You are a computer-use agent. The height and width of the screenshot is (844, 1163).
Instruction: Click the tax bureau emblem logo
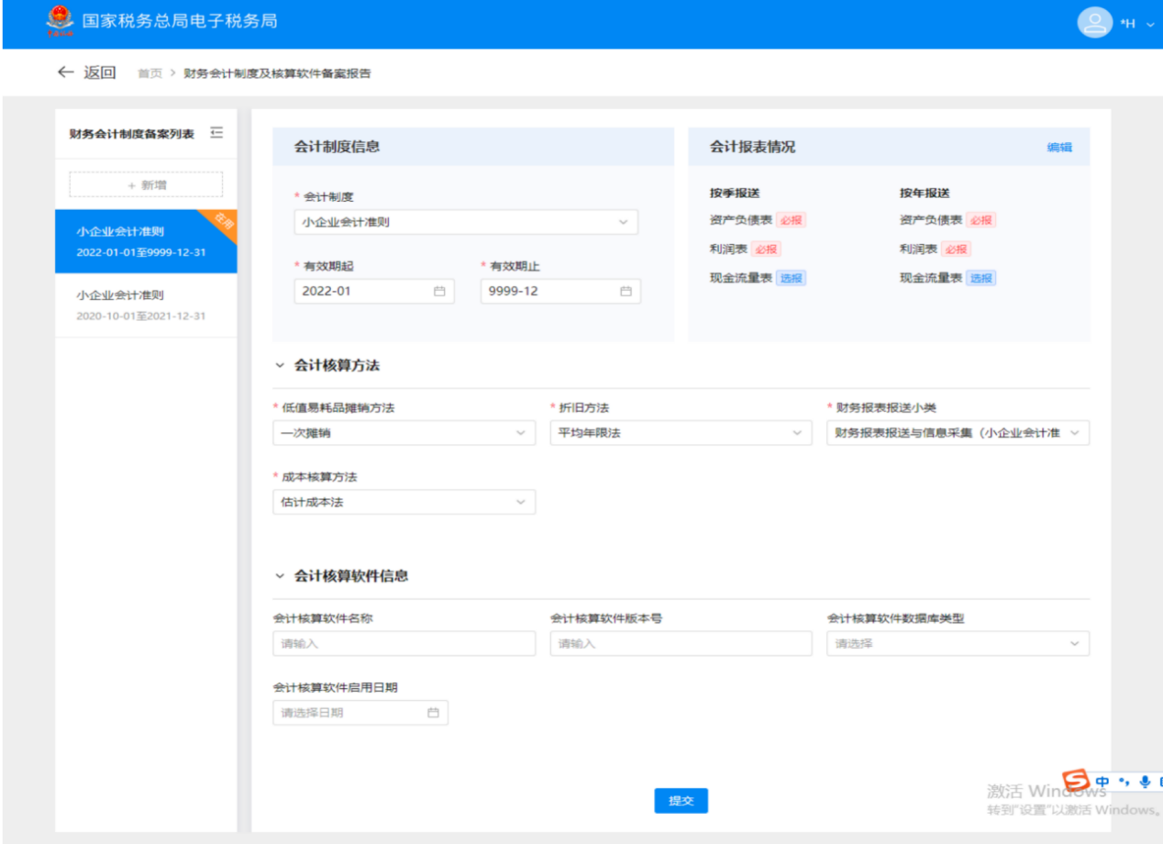pyautogui.click(x=60, y=21)
